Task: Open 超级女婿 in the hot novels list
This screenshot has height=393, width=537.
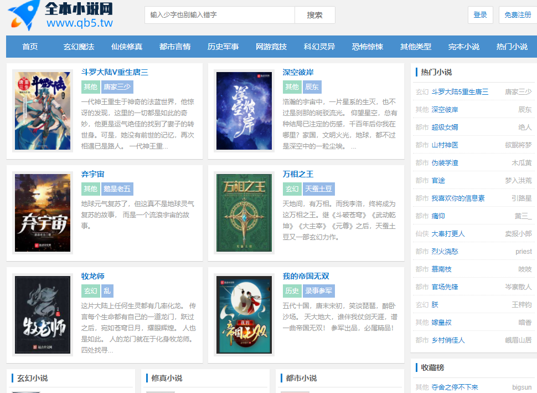Action: pos(445,127)
